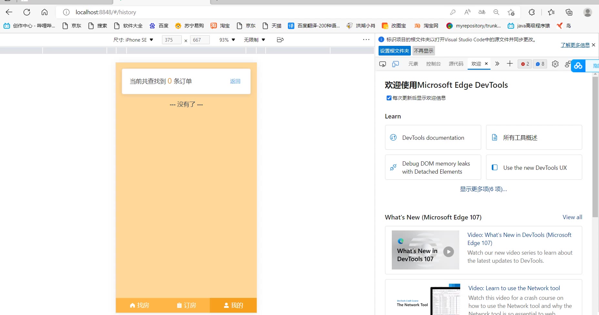Click the 返回 link in order card
Viewport: 599px width, 315px height.
click(x=235, y=81)
